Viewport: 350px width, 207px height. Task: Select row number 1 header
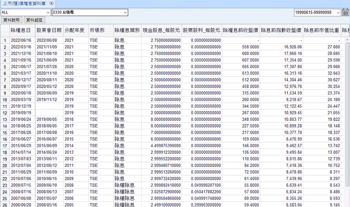4,40
